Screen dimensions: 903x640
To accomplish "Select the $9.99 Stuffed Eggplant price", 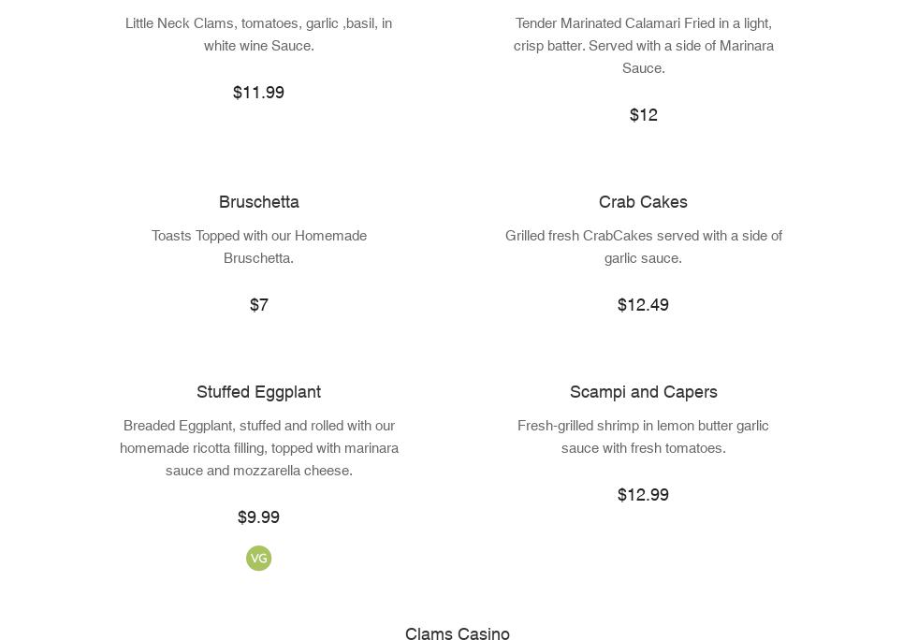I will (x=258, y=517).
